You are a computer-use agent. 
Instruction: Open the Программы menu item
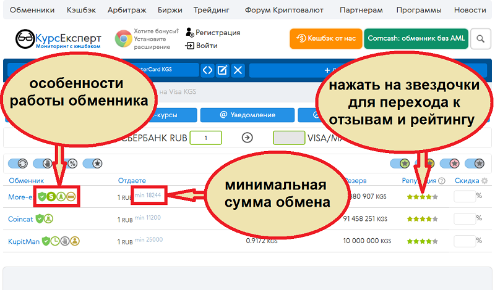coord(419,10)
